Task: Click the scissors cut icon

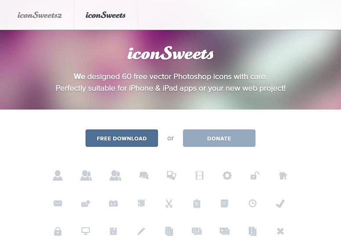Action: tap(169, 203)
